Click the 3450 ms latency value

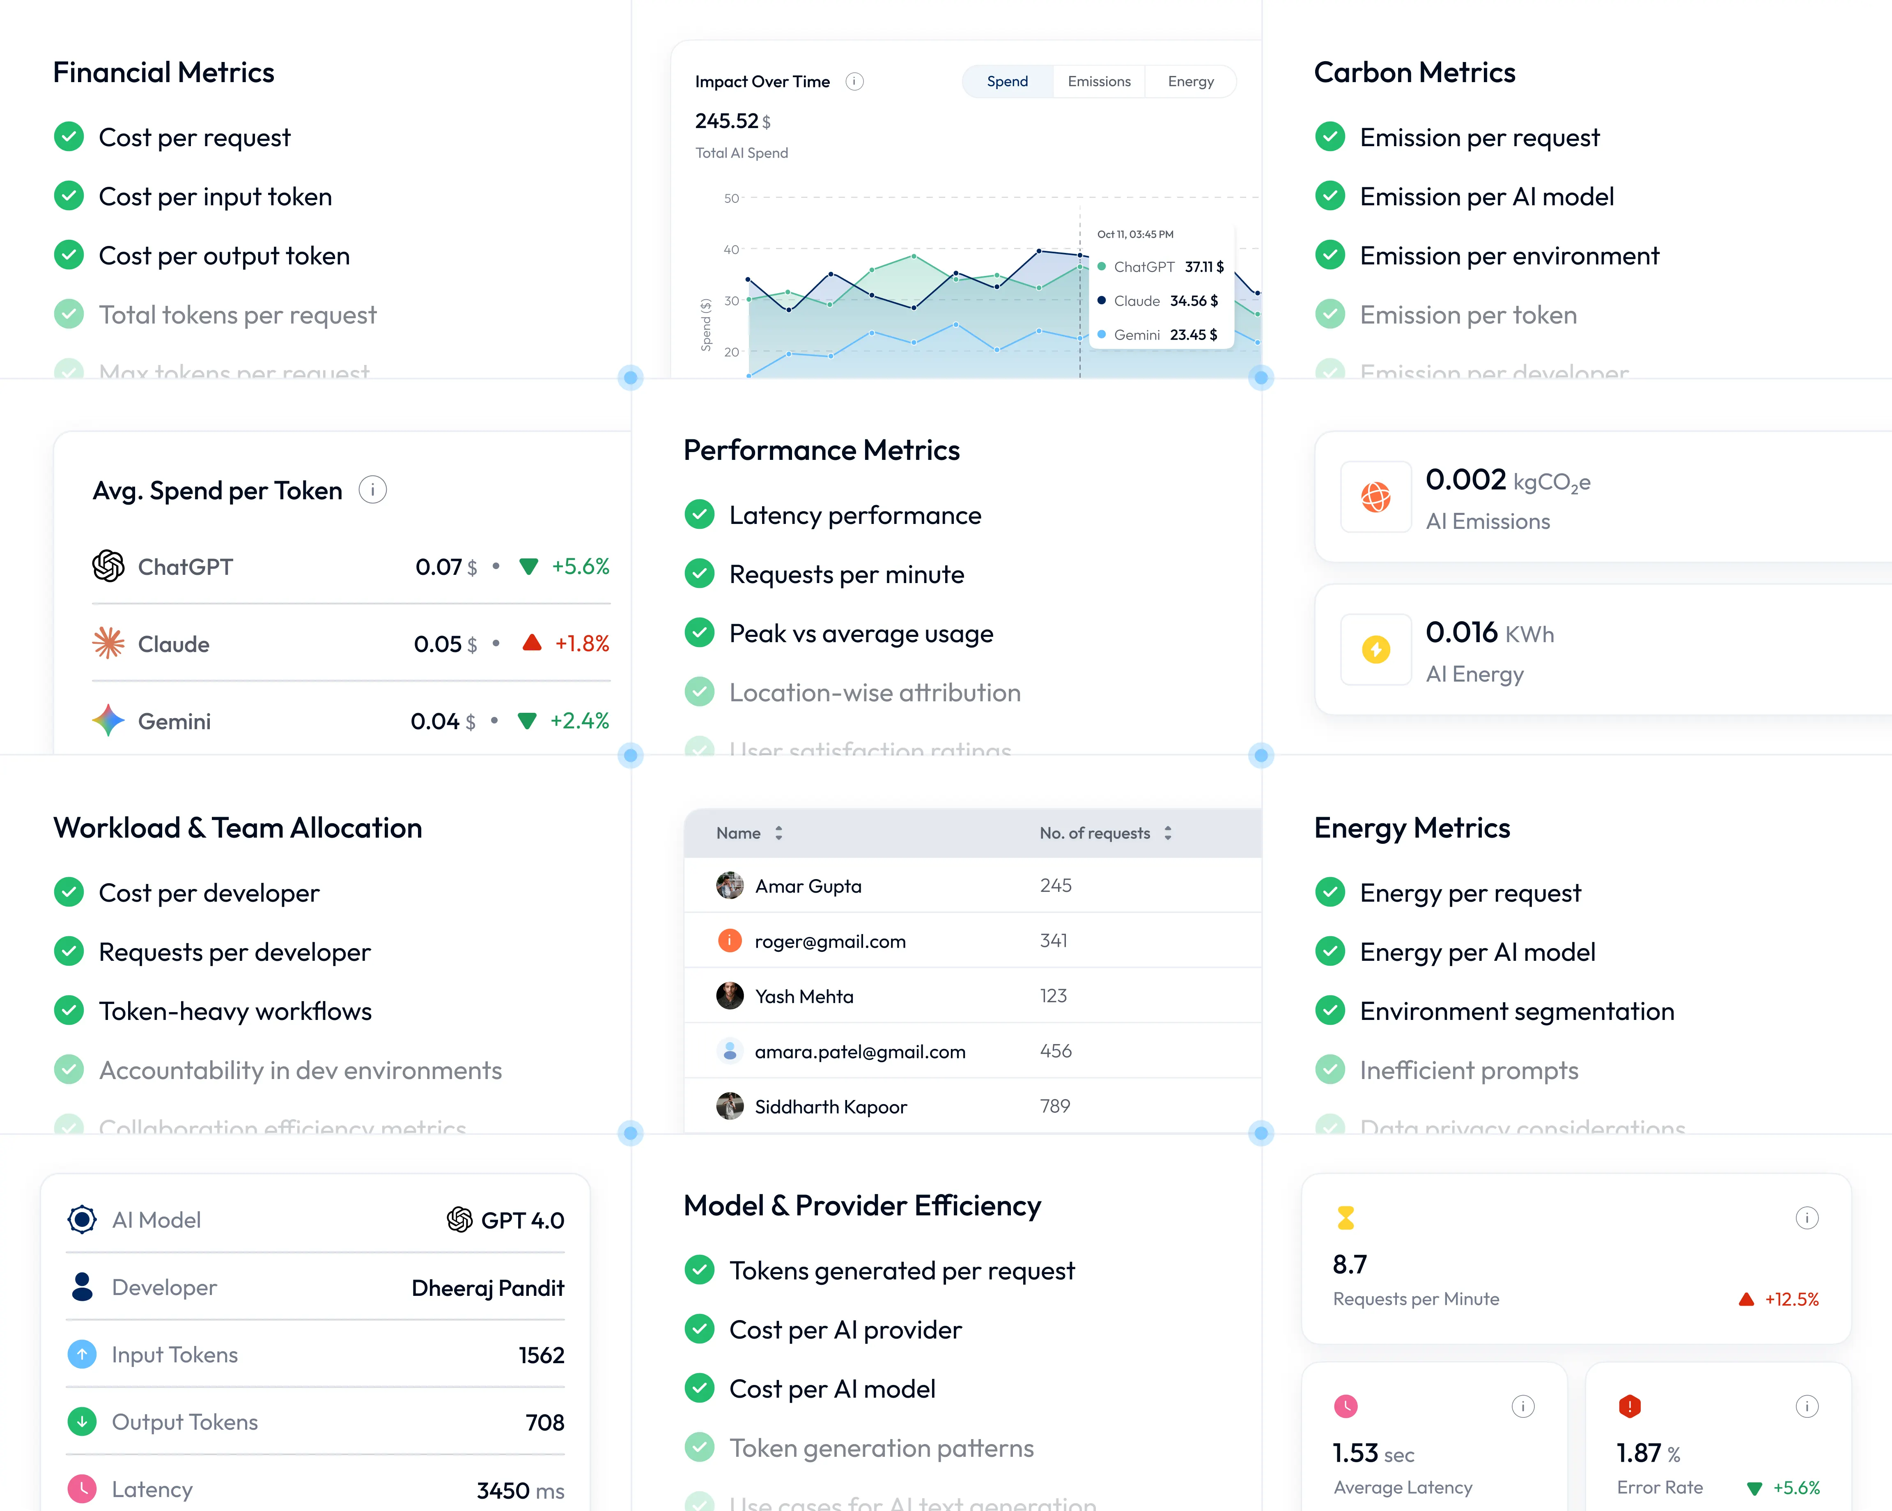point(520,1490)
